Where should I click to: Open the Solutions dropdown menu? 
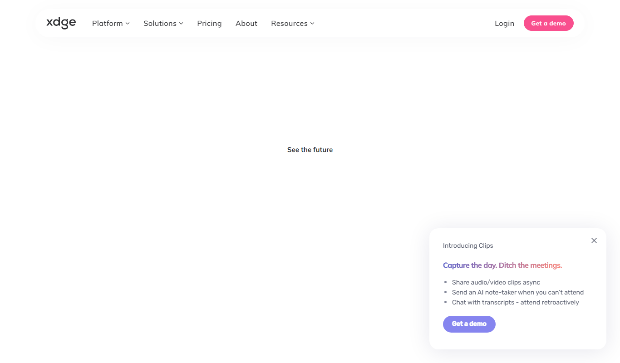pos(163,23)
